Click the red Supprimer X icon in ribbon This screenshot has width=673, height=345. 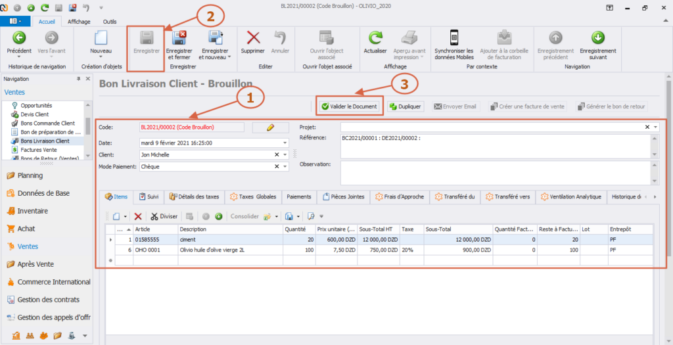[253, 37]
